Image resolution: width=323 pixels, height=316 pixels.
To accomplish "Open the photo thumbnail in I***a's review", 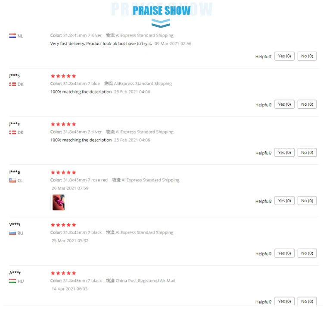I will click(x=58, y=202).
